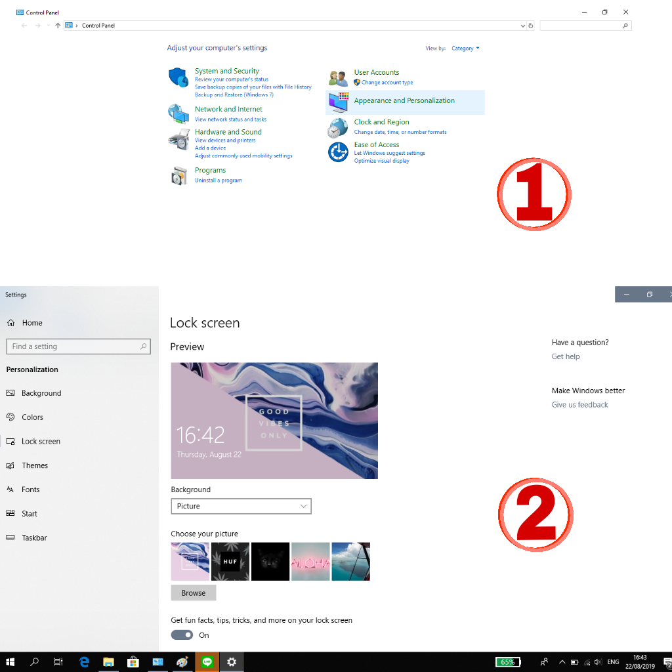Click the Hardware and Sound printer icon
The height and width of the screenshot is (672, 672).
pos(178,139)
